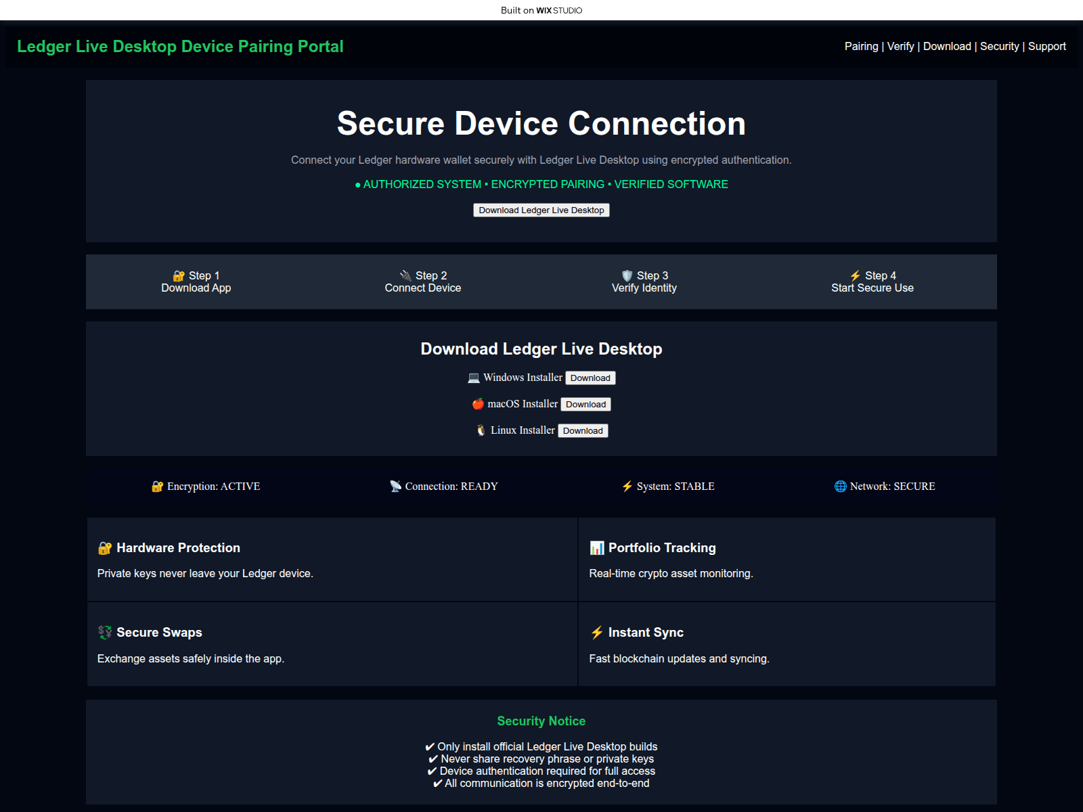Open the Verify nav link

tap(900, 46)
